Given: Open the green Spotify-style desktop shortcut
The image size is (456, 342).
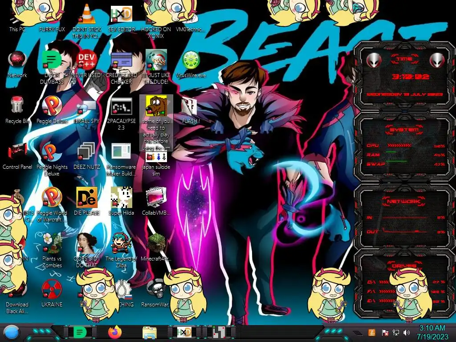Looking at the screenshot, I should 52,60.
